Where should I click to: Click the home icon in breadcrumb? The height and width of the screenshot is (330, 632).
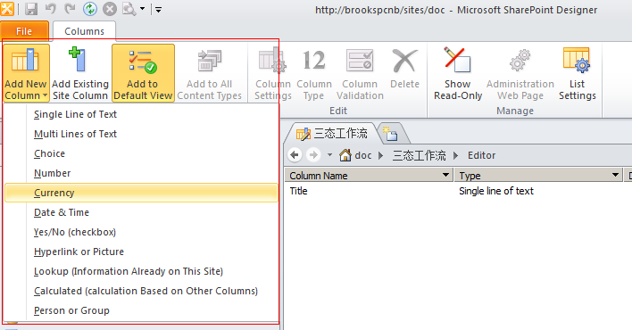coord(345,155)
